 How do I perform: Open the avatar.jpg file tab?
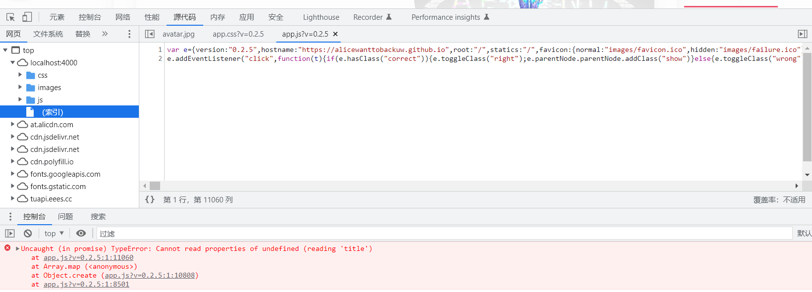pyautogui.click(x=178, y=34)
